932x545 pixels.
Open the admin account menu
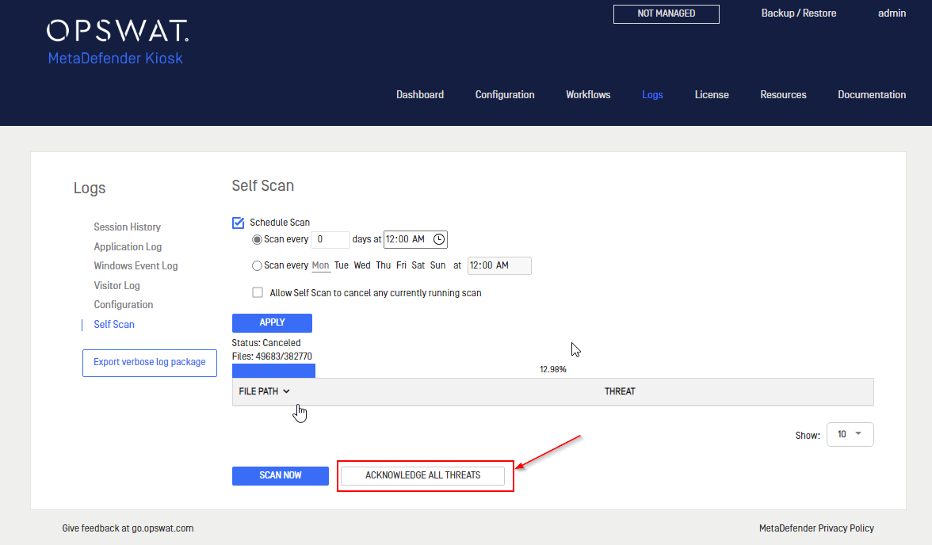[892, 13]
